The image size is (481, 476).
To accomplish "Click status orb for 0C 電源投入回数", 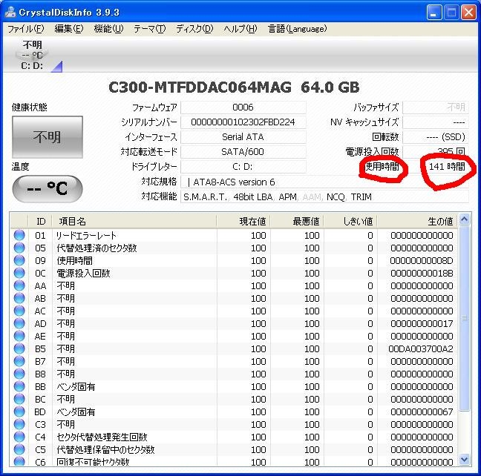I will click(19, 273).
